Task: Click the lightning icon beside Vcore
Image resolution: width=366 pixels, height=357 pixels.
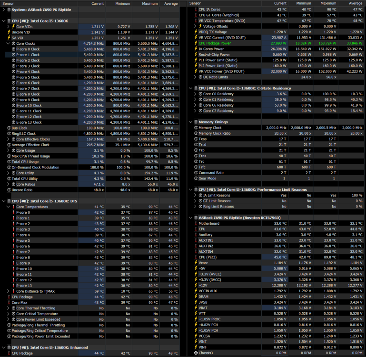Action: click(196, 263)
